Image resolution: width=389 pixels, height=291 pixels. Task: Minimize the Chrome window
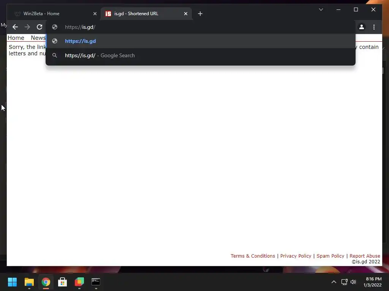338,9
